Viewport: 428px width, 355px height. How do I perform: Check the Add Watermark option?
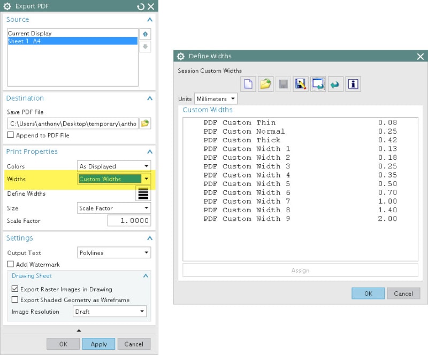point(10,264)
